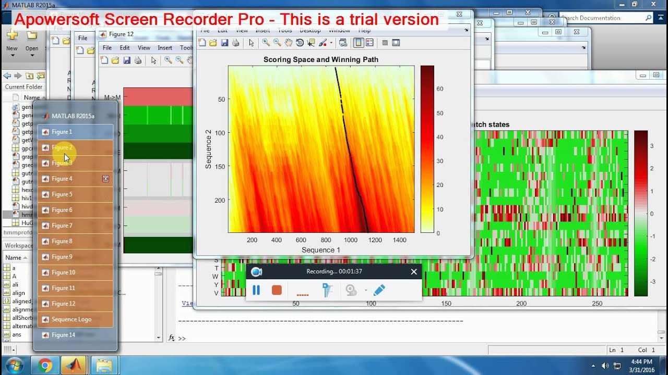This screenshot has height=375, width=668.
Task: Pause the screen recording
Action: pos(256,290)
